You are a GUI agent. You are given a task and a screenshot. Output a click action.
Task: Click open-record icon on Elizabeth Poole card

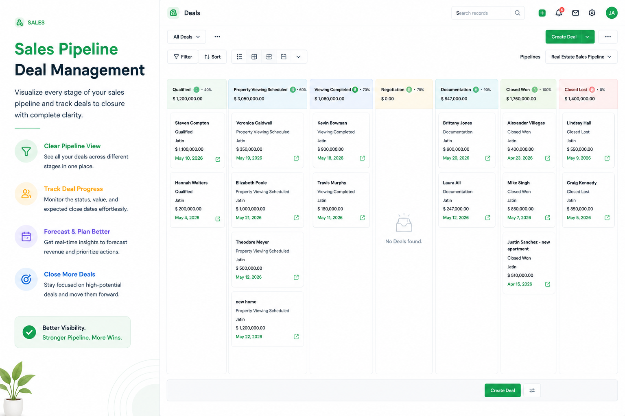296,218
